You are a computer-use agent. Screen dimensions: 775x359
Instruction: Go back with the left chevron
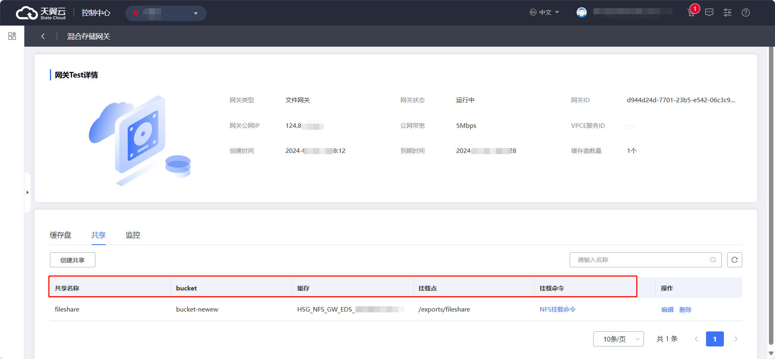(43, 36)
